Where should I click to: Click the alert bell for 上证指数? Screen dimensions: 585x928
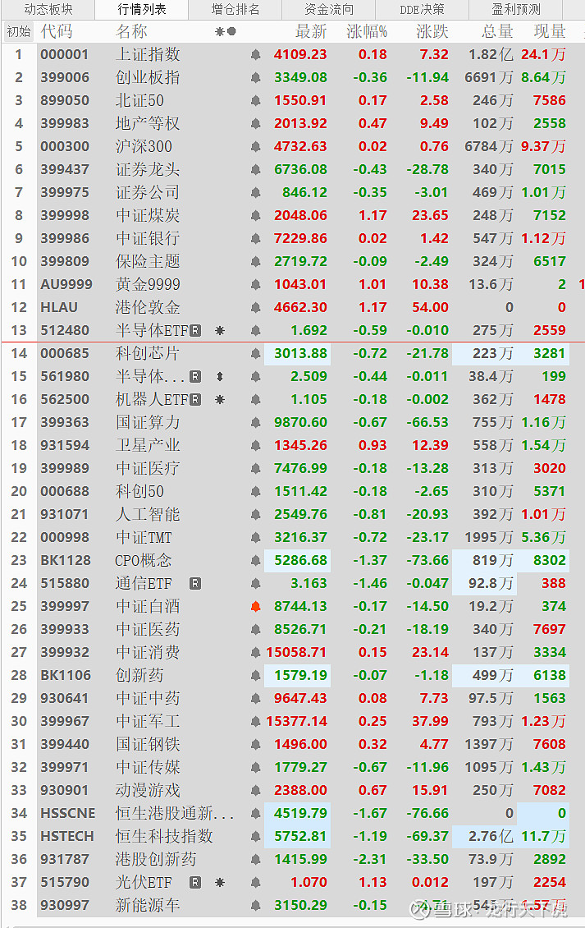[256, 55]
